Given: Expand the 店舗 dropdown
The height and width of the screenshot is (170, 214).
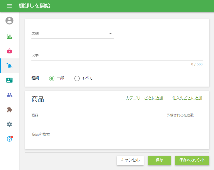Looking at the screenshot, I should (73, 34).
